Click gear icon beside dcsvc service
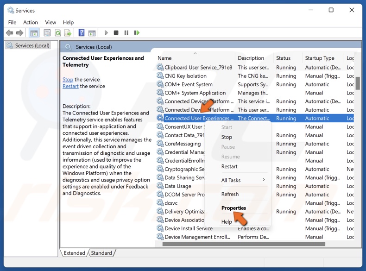This screenshot has height=271, width=366. pyautogui.click(x=160, y=202)
